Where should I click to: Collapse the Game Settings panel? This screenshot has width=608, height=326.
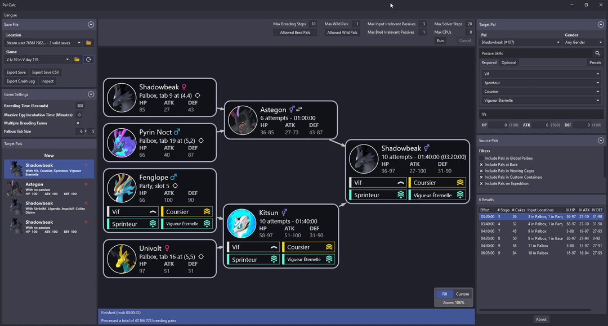tap(91, 94)
